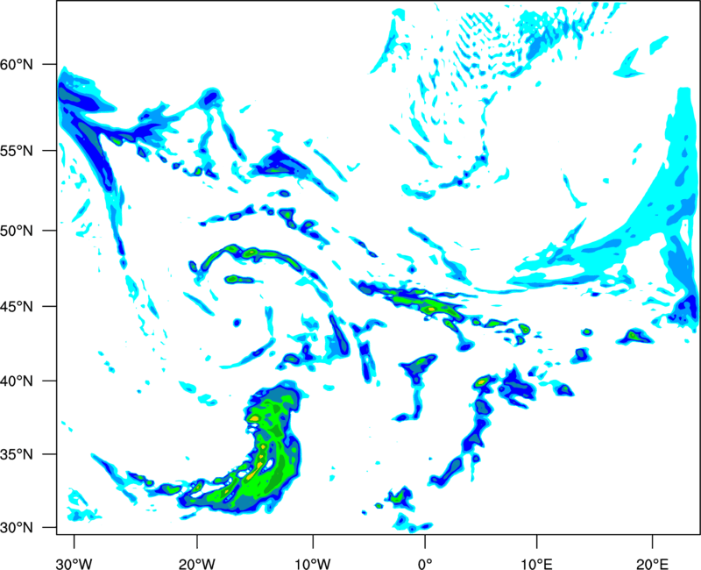The image size is (701, 570).
Task: Click the 55°N latitude label
Action: tap(17, 150)
